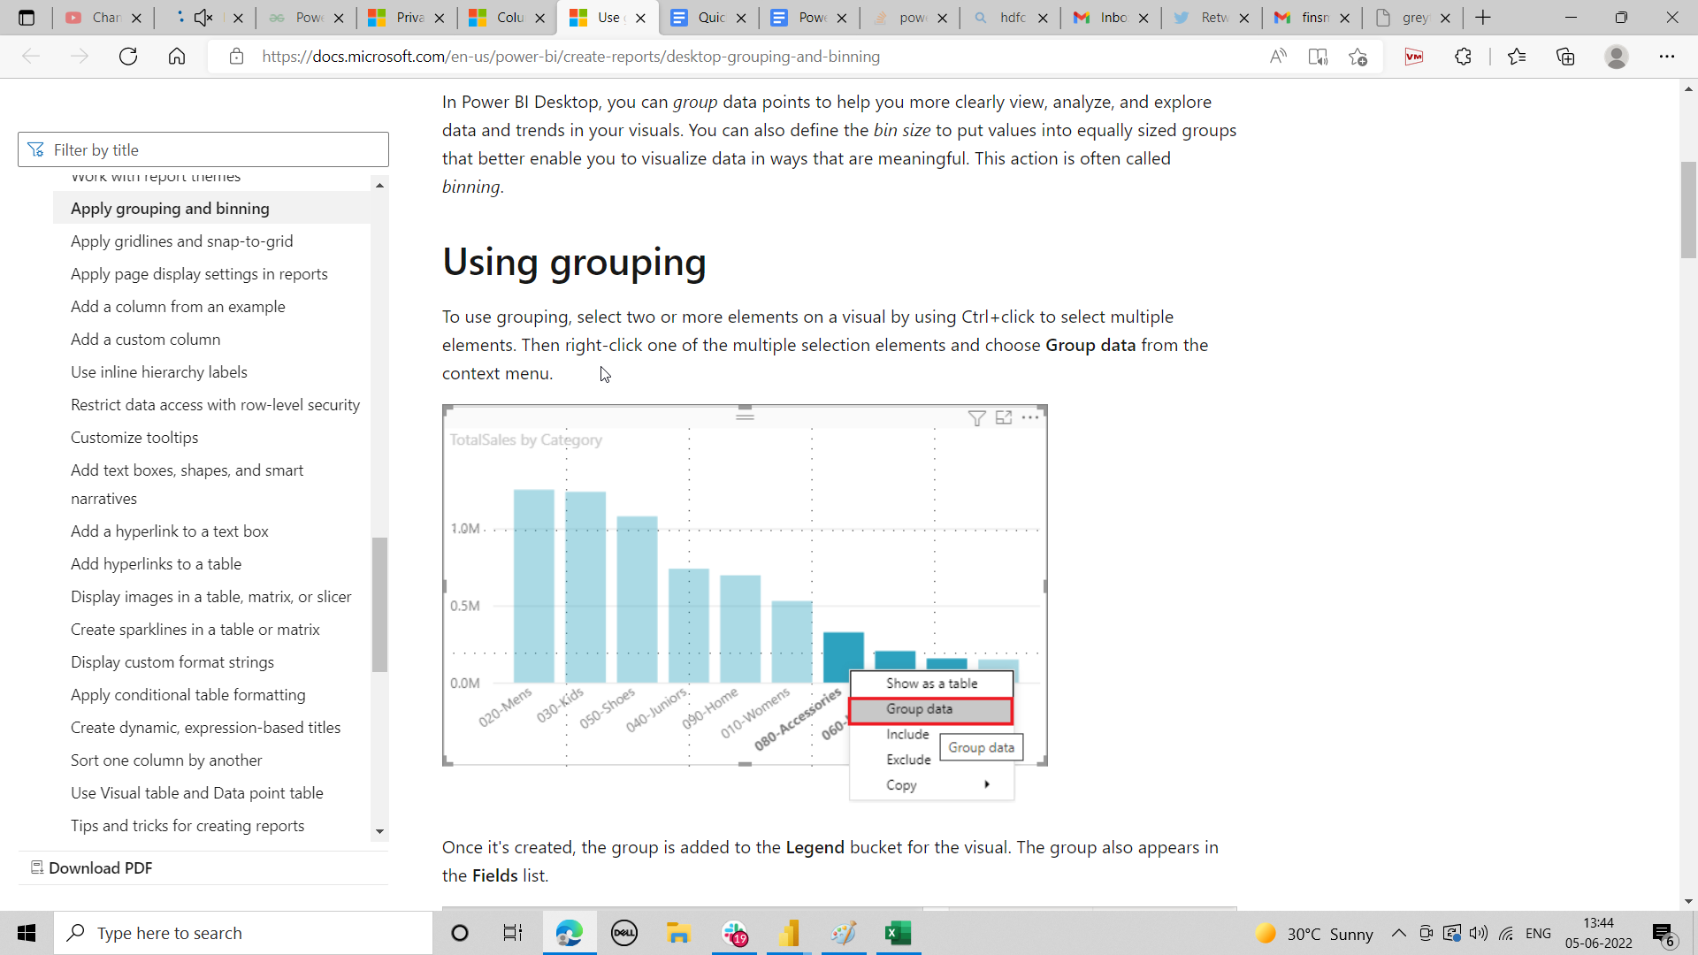Screen dimensions: 1698x955
Task: Click the Download PDF link
Action: tap(92, 868)
